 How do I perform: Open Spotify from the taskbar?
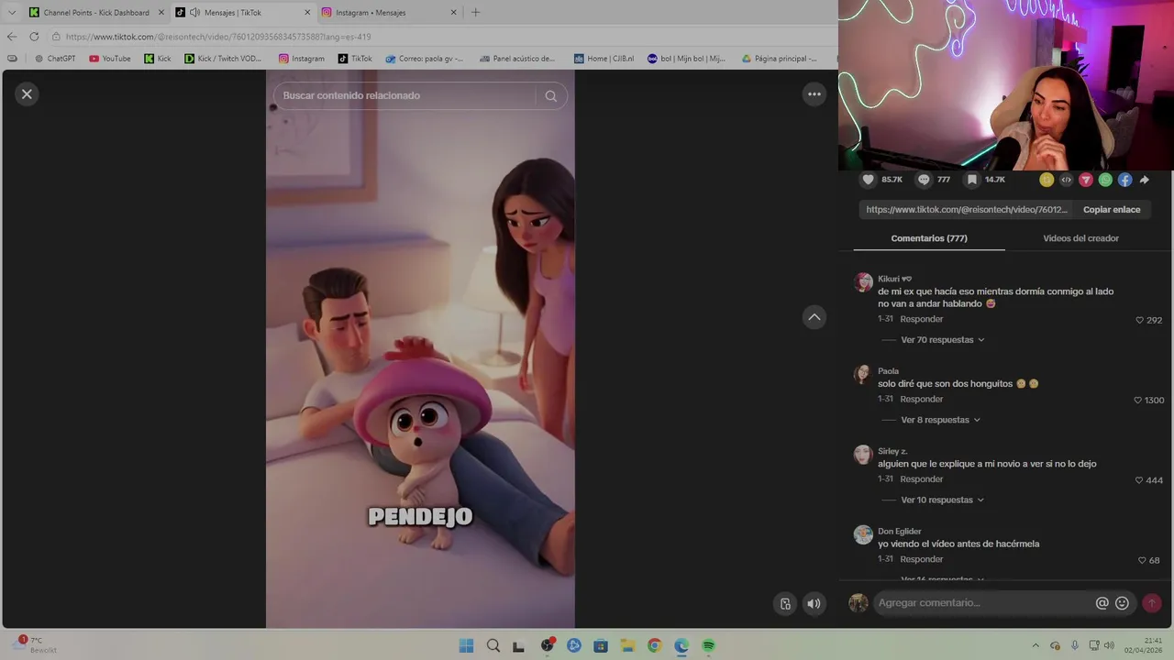[x=708, y=645]
